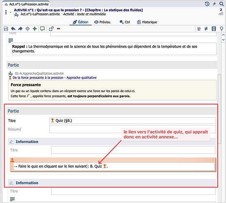Open the Historique tab
The image size is (226, 203).
[x=147, y=22]
